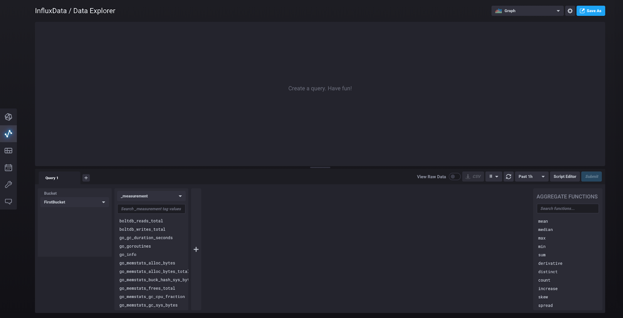Image resolution: width=623 pixels, height=318 pixels.
Task: Open the InfluxData home icon in sidebar
Action: (x=8, y=117)
